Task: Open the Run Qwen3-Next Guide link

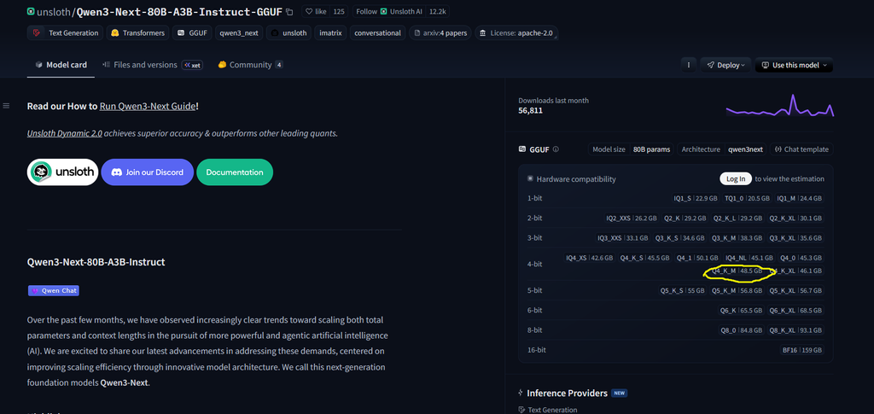Action: click(148, 106)
